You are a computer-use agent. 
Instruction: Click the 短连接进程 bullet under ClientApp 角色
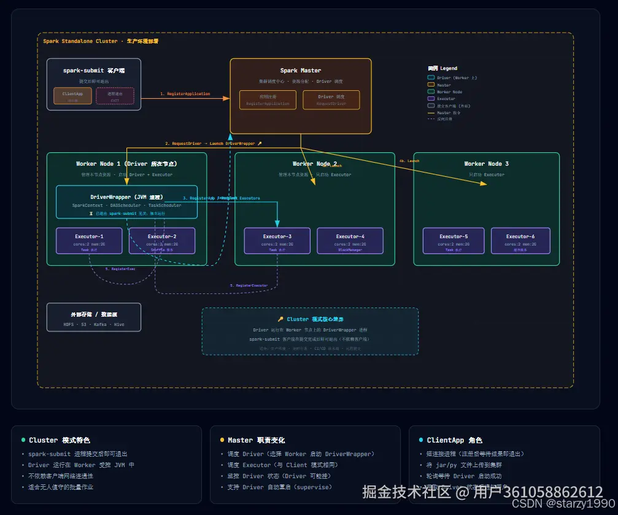[476, 454]
